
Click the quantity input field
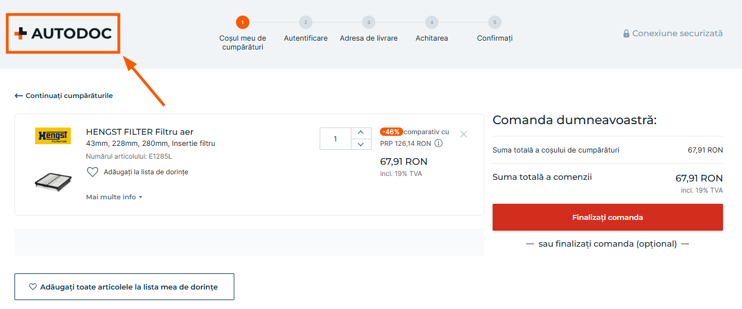(335, 139)
